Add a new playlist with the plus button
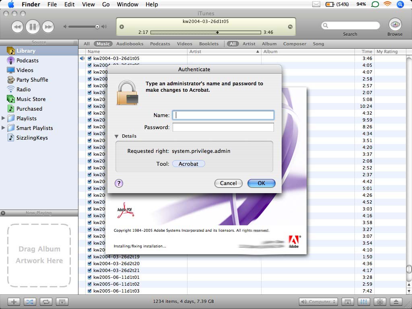 click(x=14, y=302)
